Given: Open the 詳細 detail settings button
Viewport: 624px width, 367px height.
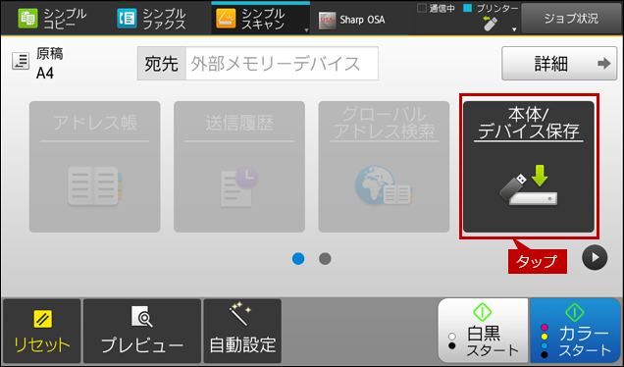Looking at the screenshot, I should coord(559,63).
